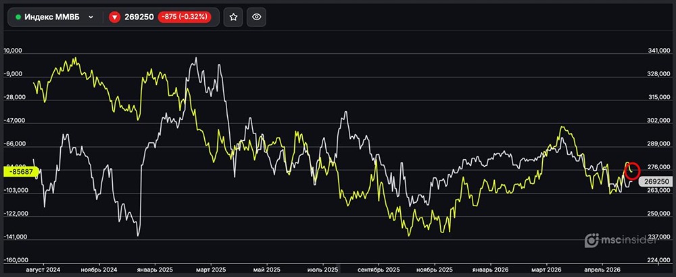Click the март 2026 date label
The width and height of the screenshot is (676, 277).
click(x=547, y=270)
